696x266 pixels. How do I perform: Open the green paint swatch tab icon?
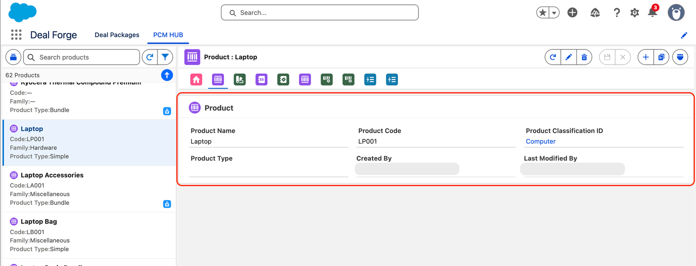tap(240, 79)
